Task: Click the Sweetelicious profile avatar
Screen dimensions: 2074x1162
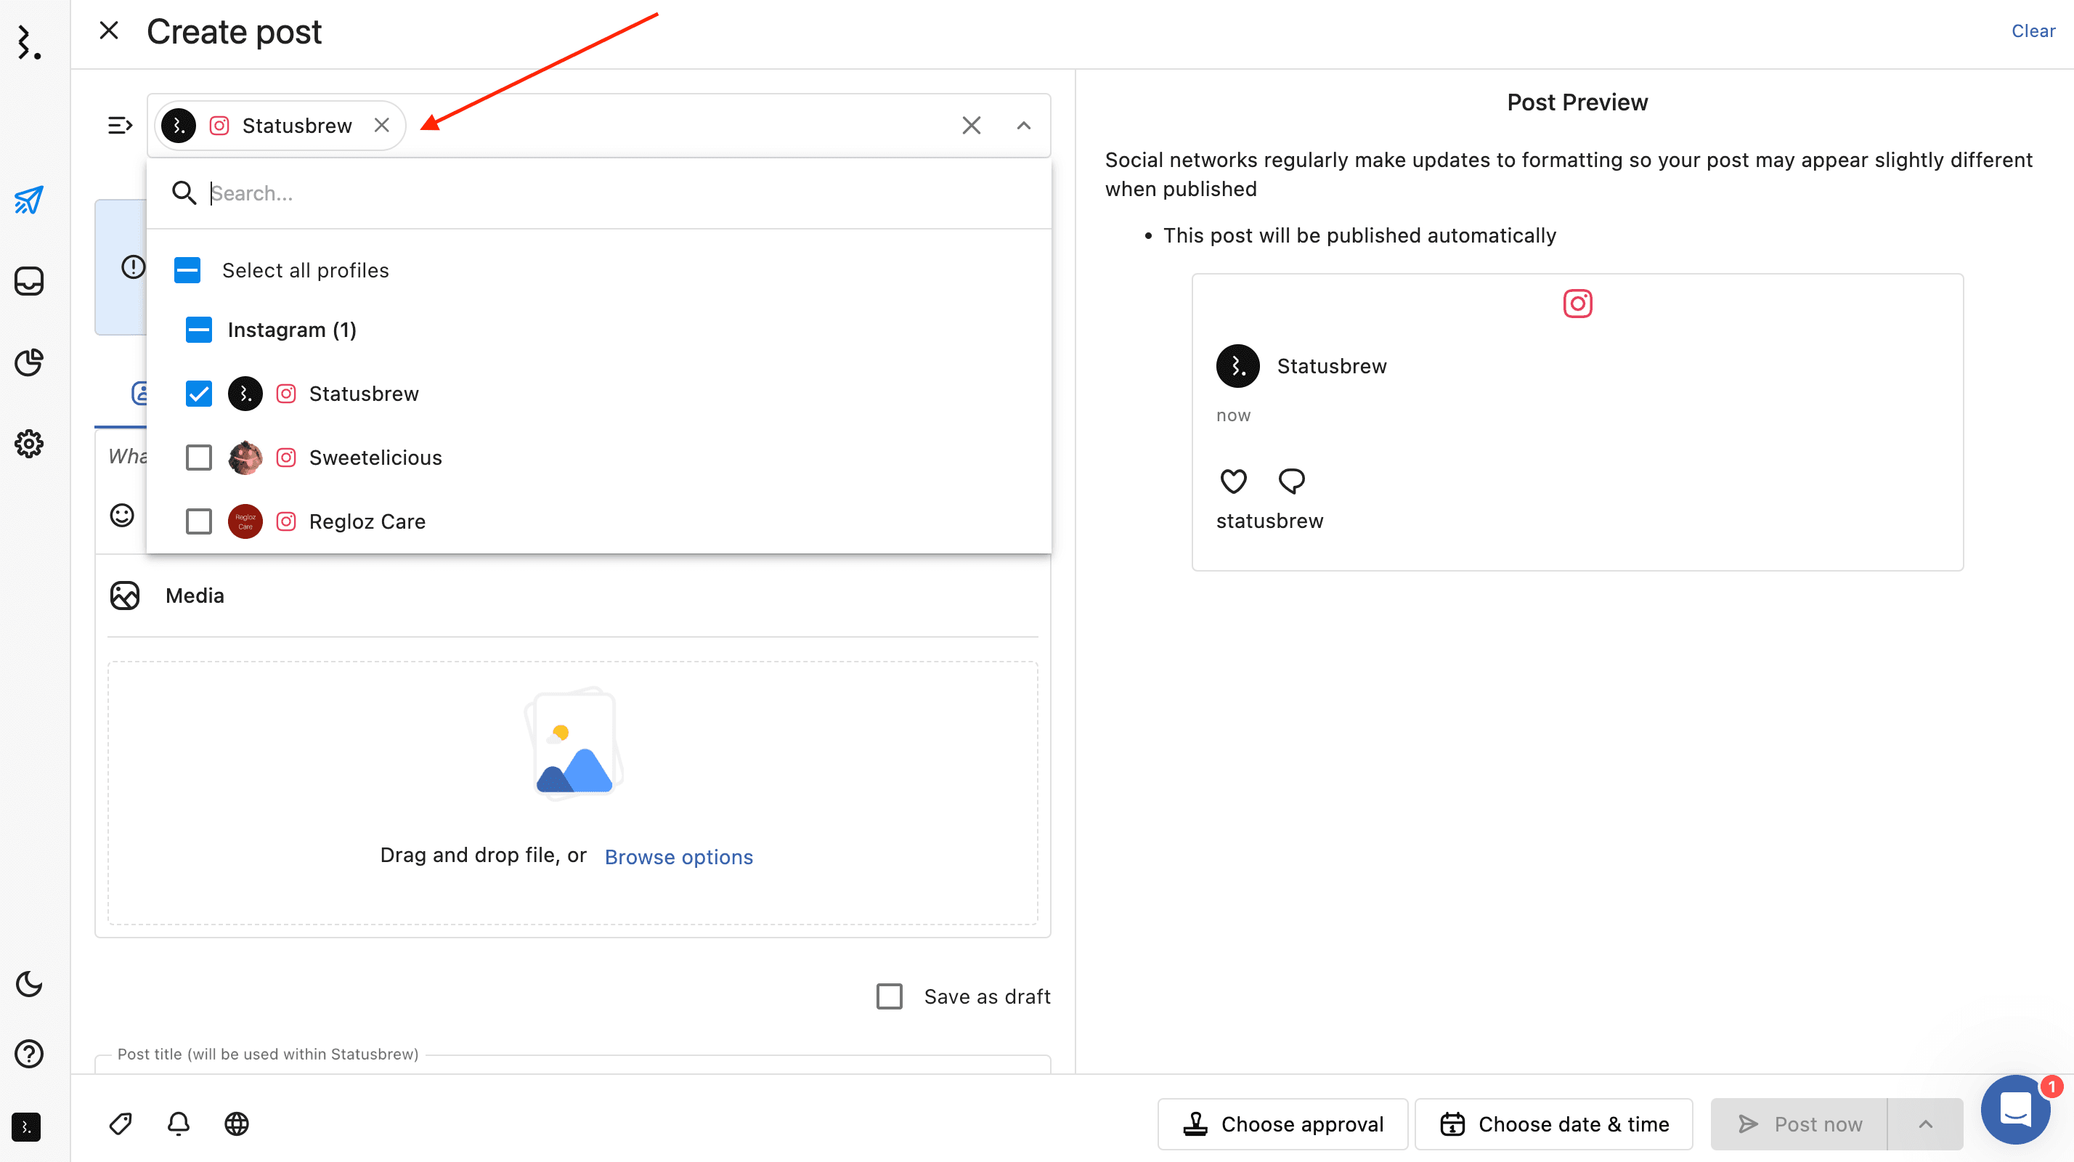Action: 245,458
